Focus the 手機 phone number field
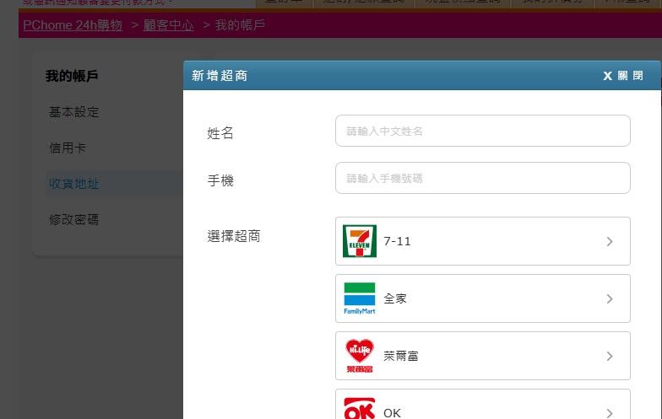Image resolution: width=662 pixels, height=419 pixels. (x=483, y=178)
